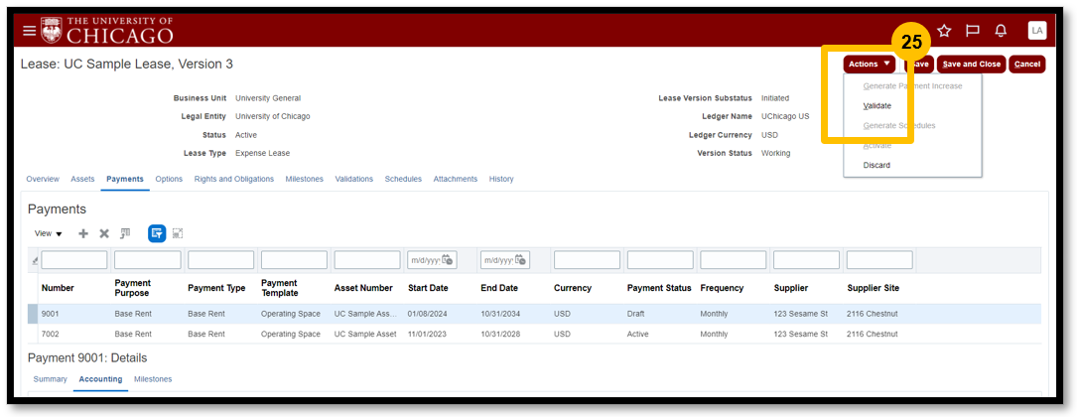Viewport: 1077px width, 417px height.
Task: Switch to payment details Summary tab
Action: pyautogui.click(x=51, y=379)
